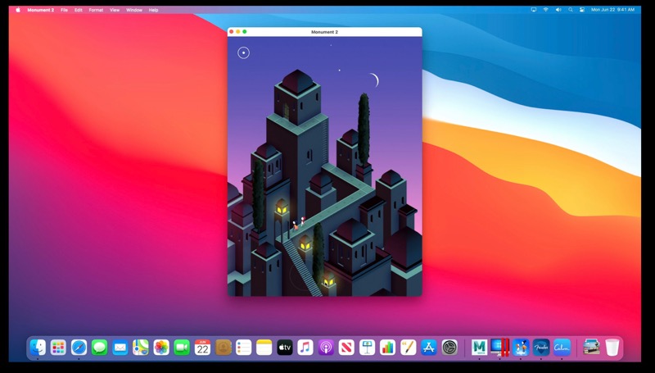Open Messages from the Dock
Image resolution: width=655 pixels, height=373 pixels.
[99, 347]
